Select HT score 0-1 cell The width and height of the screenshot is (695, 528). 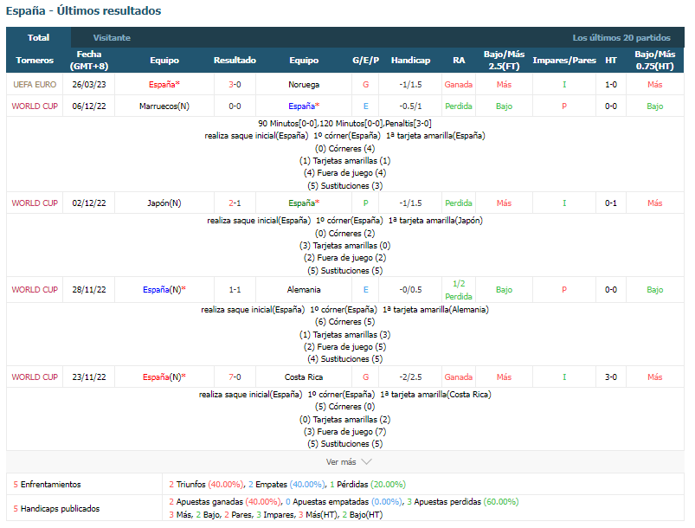coord(611,203)
